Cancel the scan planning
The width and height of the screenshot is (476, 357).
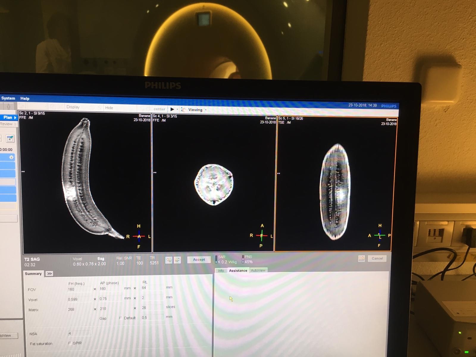click(x=377, y=258)
